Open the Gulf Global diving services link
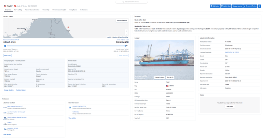Viewport: 263px width, 140px height. point(76,112)
